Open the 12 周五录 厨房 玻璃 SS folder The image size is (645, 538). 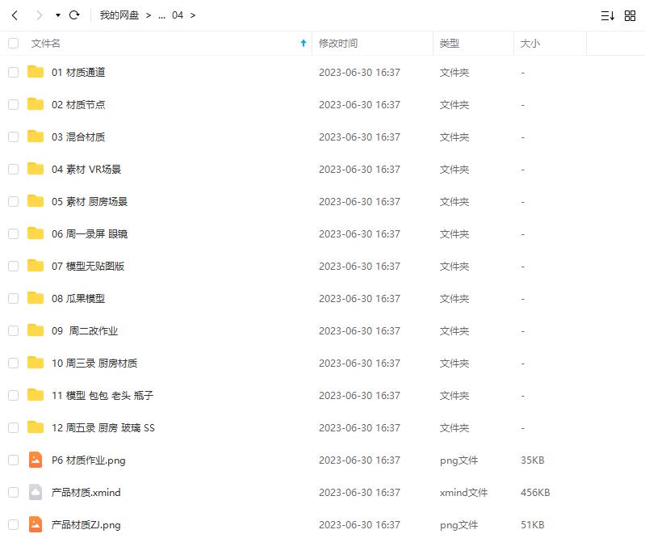pos(103,427)
